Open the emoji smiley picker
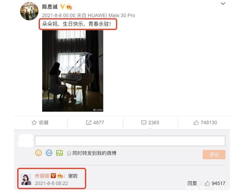Screen dimensions: 236x194 click(38, 153)
